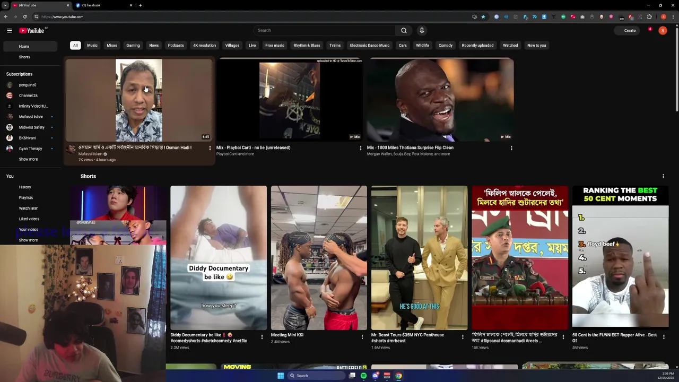Click the Chrome back arrow
The image size is (679, 382).
tap(6, 16)
